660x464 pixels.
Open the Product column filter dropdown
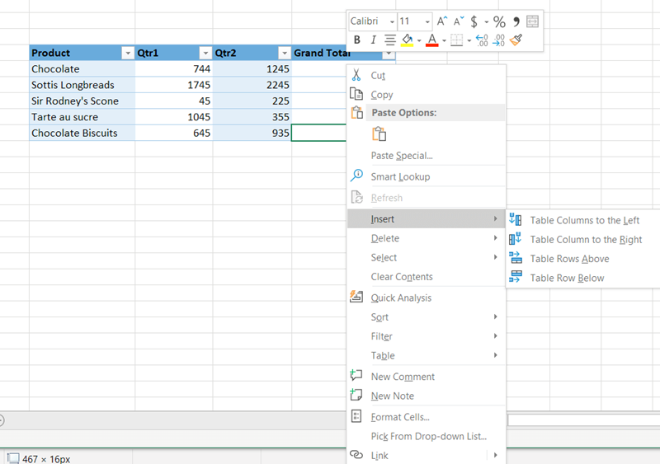(x=128, y=53)
